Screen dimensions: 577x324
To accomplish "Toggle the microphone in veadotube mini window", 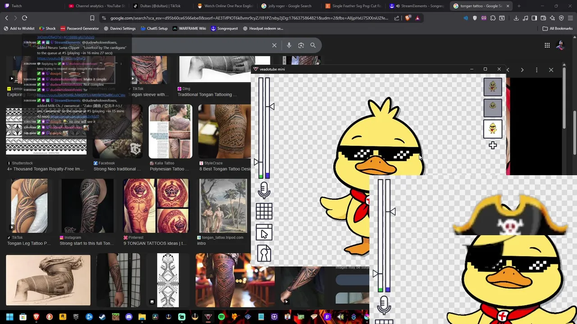I will click(x=264, y=190).
